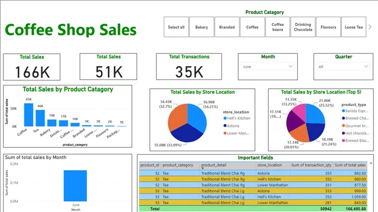The image size is (378, 212).
Task: Click the 166K Total Sales card
Action: pos(31,67)
